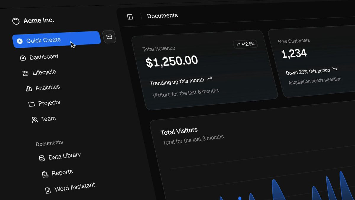This screenshot has height=200, width=355.
Task: Click the Documents page title in header
Action: click(x=162, y=15)
